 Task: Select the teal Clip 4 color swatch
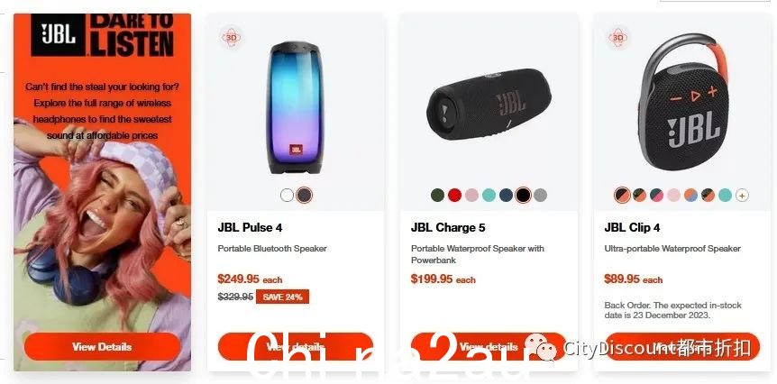pos(725,196)
